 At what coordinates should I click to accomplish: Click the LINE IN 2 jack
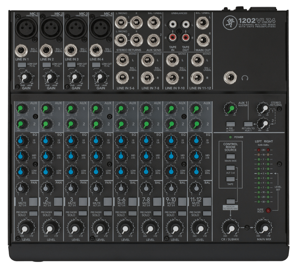click(x=46, y=51)
